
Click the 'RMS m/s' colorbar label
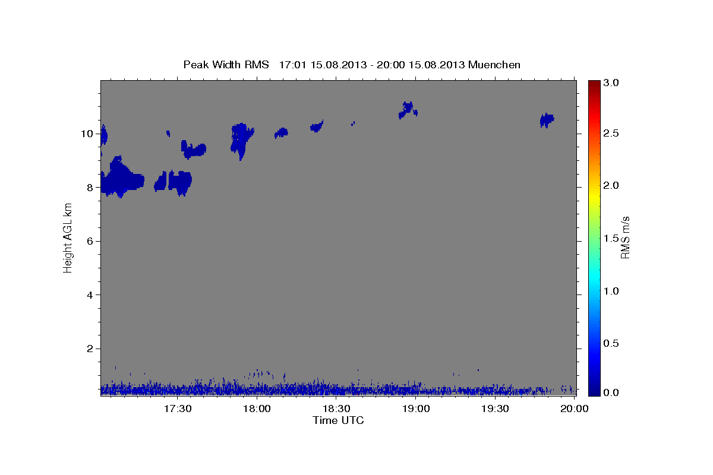coord(625,237)
